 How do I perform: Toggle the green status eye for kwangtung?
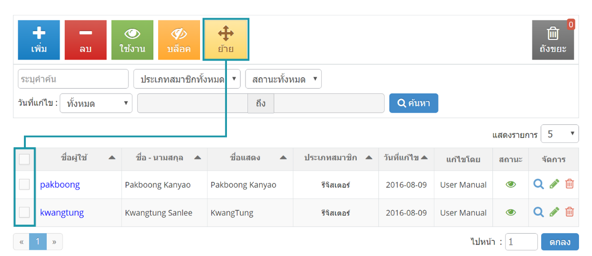(511, 213)
